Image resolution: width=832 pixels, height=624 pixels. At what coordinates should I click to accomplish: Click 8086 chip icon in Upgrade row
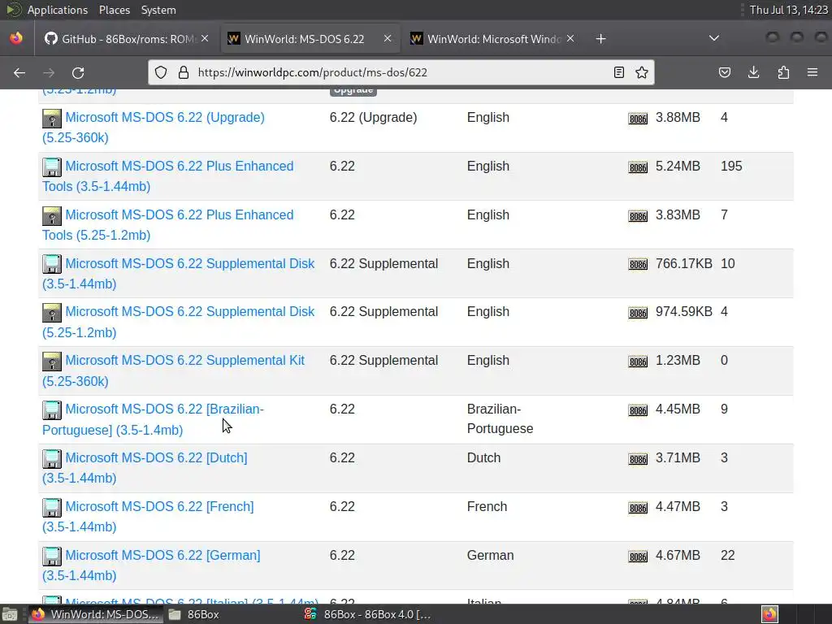(638, 119)
